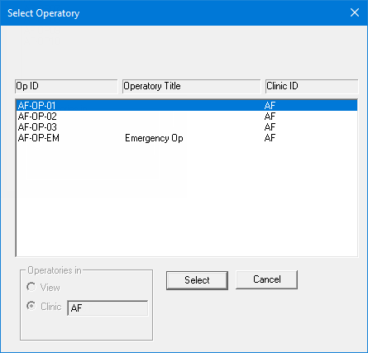Click the AF clinic cell of AF-OP-01
368x353 pixels.
[x=270, y=105]
